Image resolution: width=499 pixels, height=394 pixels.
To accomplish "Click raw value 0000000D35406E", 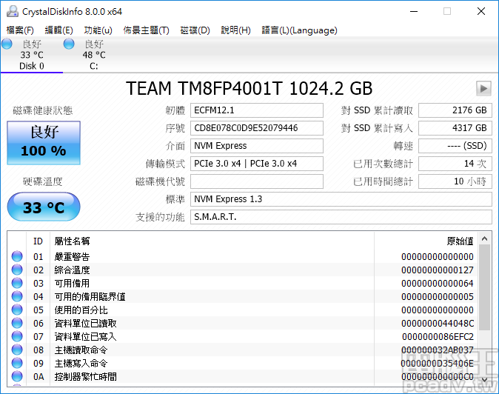I will 438,364.
